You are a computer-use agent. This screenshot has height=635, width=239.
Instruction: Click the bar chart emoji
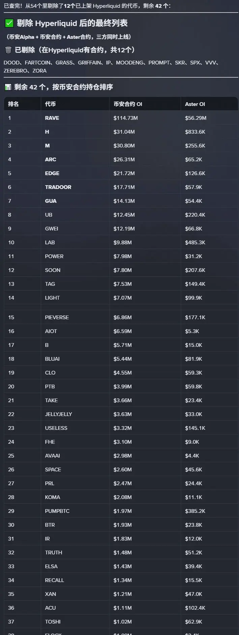[8, 87]
